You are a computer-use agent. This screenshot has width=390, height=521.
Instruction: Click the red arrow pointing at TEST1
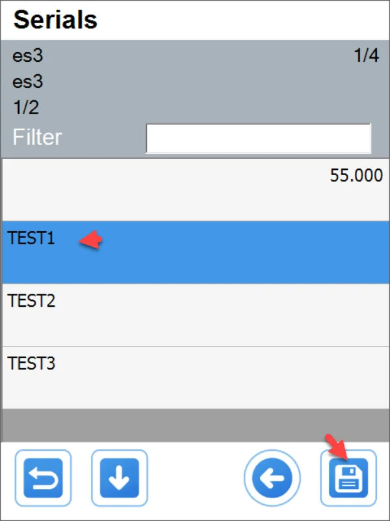click(92, 241)
